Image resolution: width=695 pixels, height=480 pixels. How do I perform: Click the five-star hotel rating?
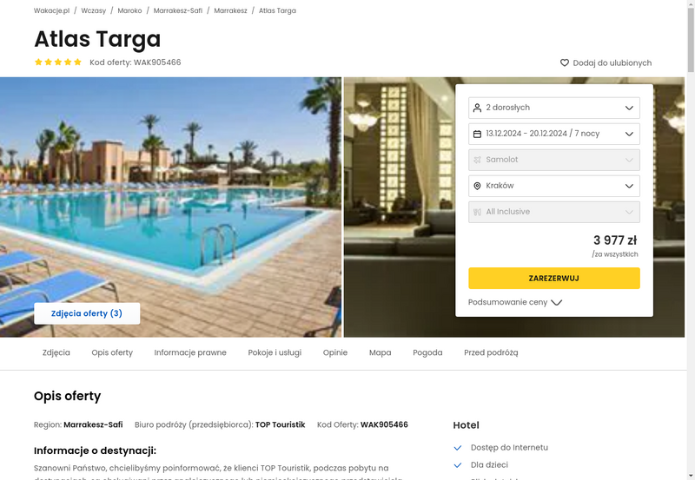[x=58, y=62]
